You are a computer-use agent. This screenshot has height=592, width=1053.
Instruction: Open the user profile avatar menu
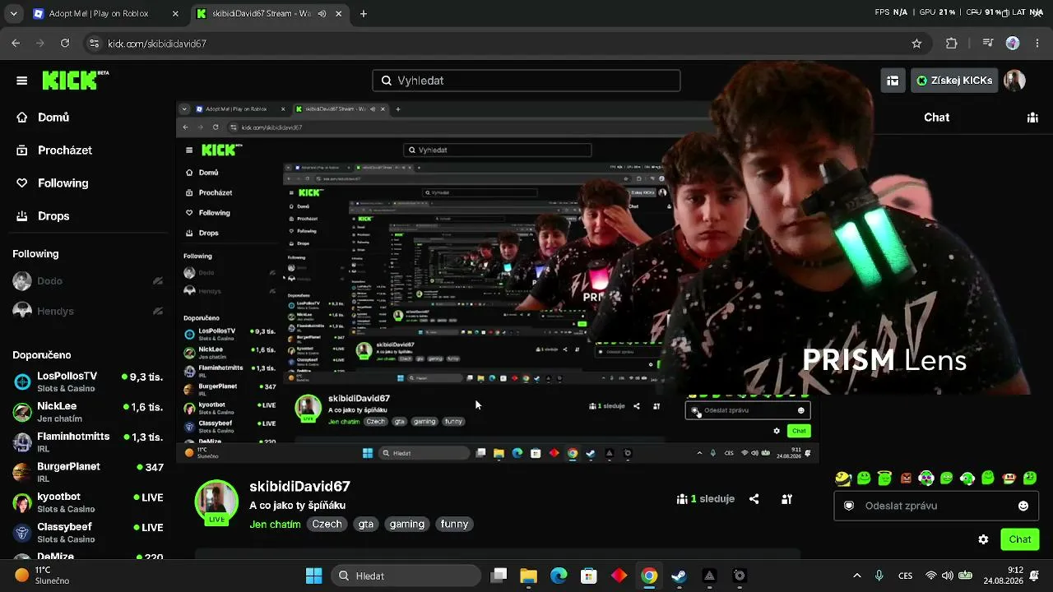click(x=1014, y=81)
